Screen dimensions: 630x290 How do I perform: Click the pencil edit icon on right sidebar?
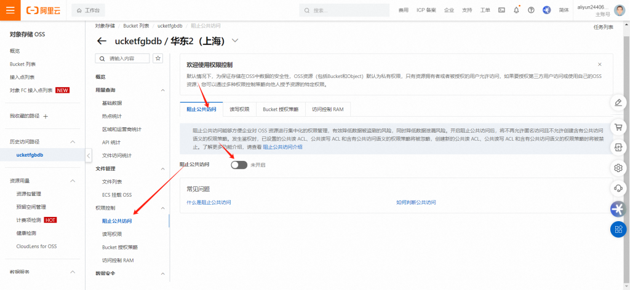coord(618,102)
